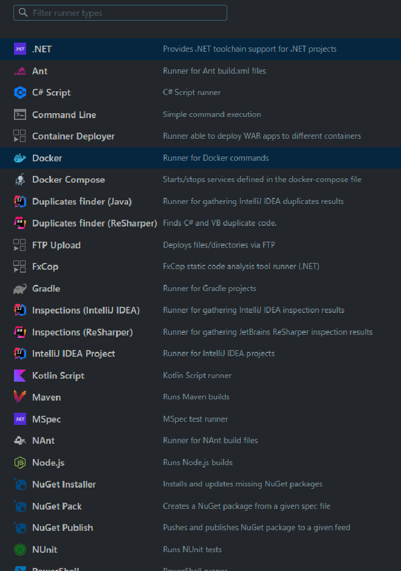Click the Command Line terminal icon

click(x=20, y=114)
